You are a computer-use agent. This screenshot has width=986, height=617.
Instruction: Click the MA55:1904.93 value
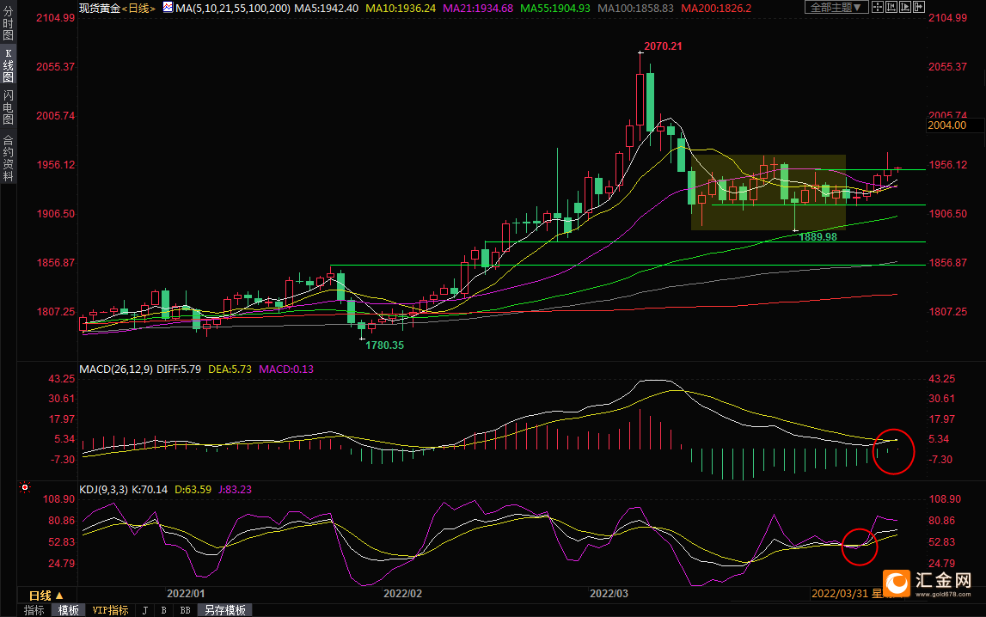click(x=555, y=9)
